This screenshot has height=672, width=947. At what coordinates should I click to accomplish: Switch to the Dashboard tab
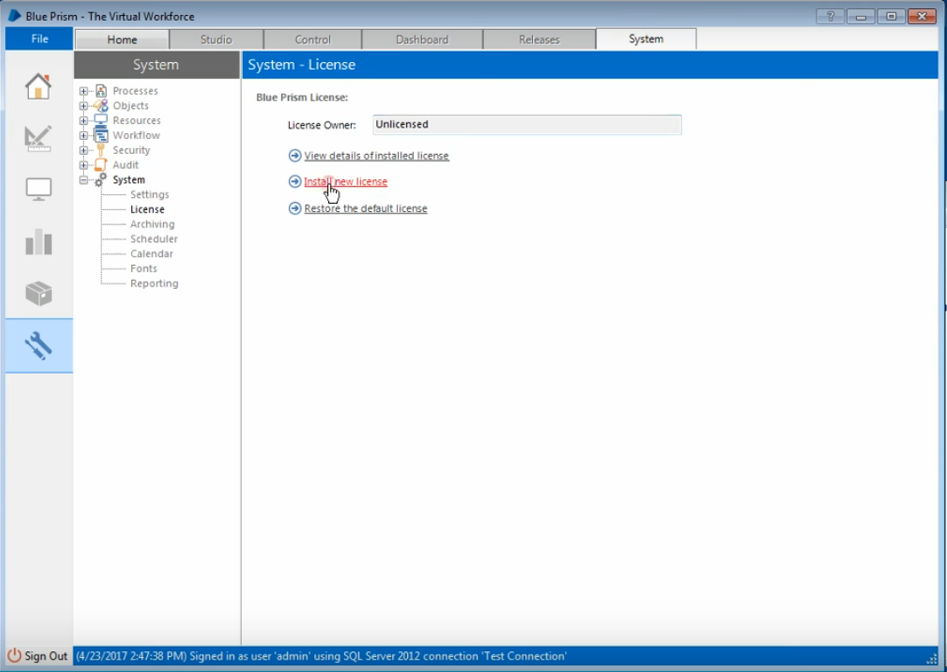pyautogui.click(x=422, y=39)
